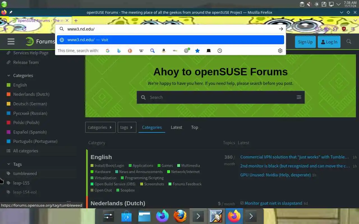This screenshot has height=224, width=359.
Task: Search with Google in the URL bar dropdown
Action: 108,51
